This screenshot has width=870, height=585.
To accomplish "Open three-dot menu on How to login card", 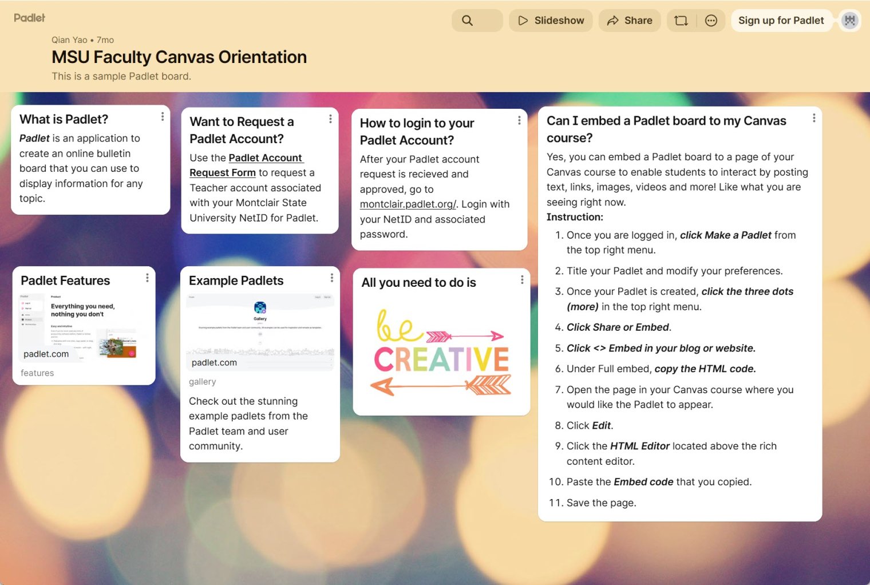I will pyautogui.click(x=519, y=120).
